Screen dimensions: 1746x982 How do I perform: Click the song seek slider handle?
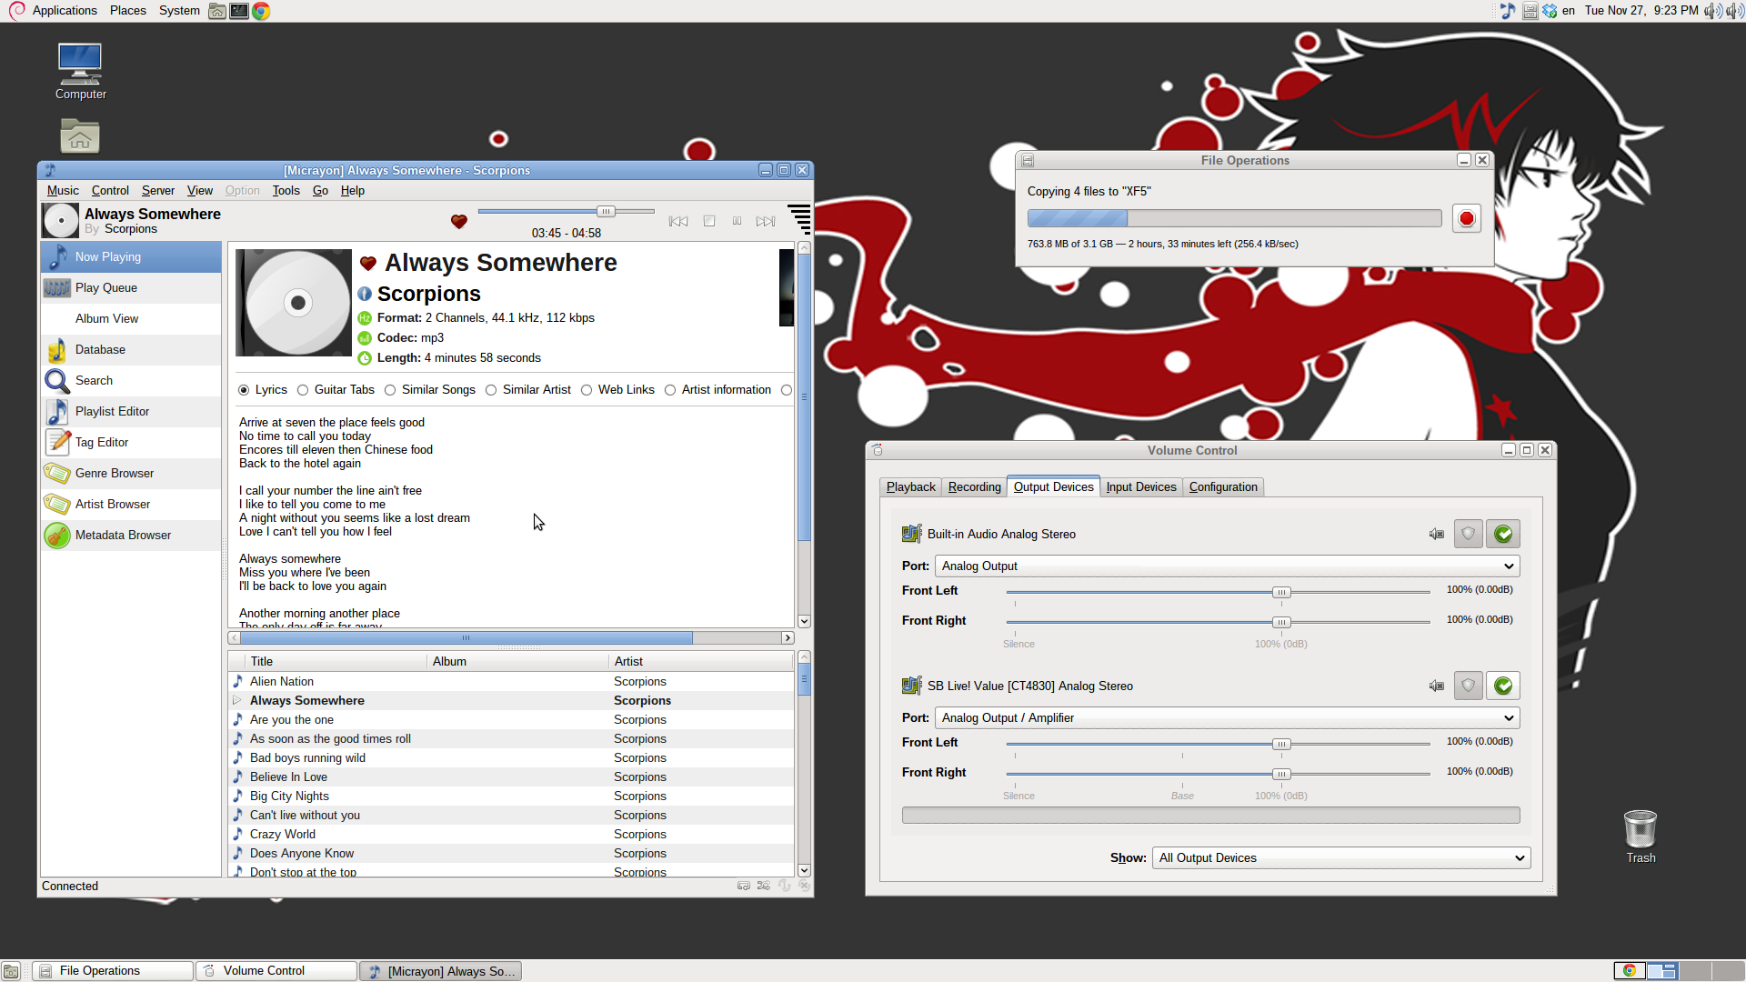[x=606, y=212]
